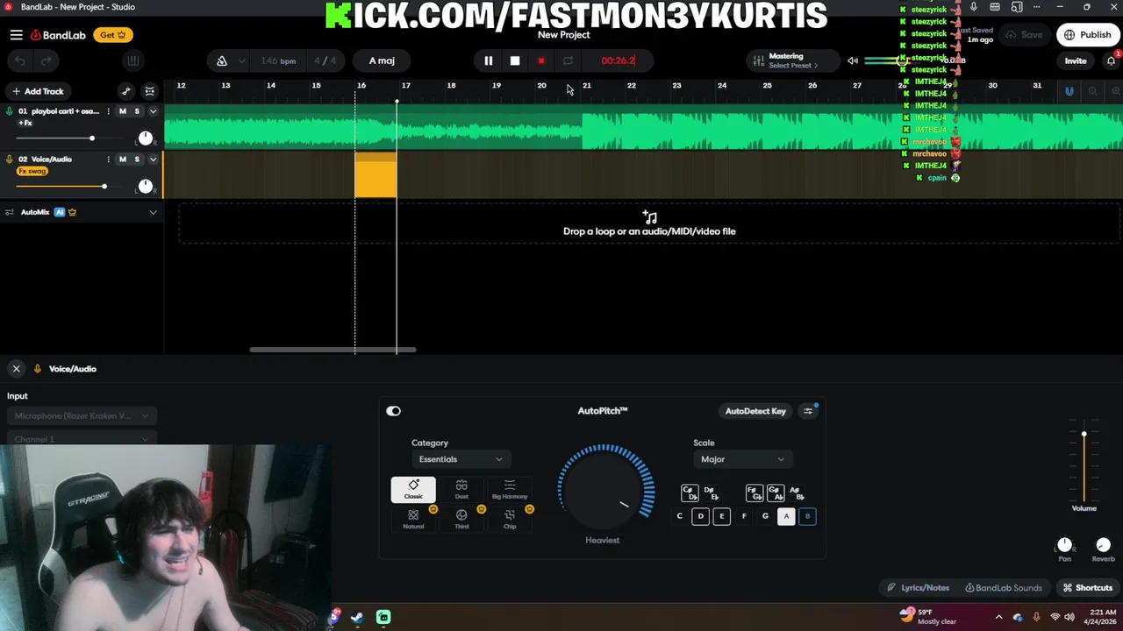Add Fx to track 01
1123x631 pixels.
[x=25, y=123]
